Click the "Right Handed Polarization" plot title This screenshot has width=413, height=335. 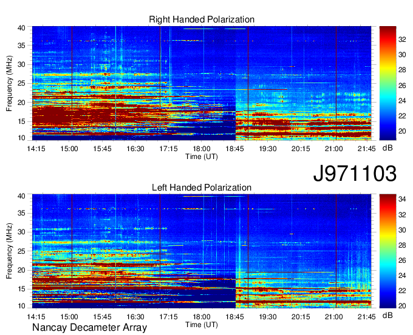tap(202, 19)
